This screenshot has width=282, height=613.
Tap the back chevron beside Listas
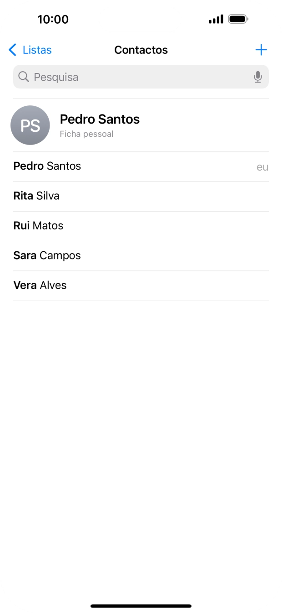[13, 50]
